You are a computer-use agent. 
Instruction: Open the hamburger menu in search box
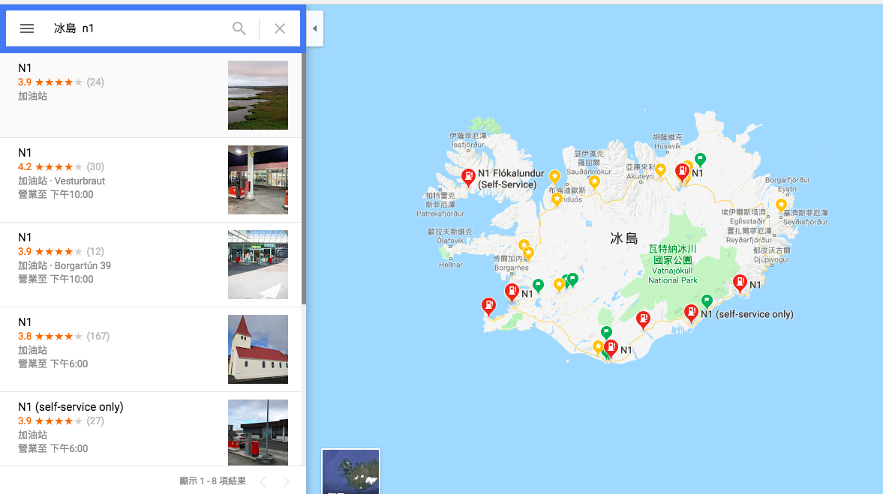click(27, 28)
